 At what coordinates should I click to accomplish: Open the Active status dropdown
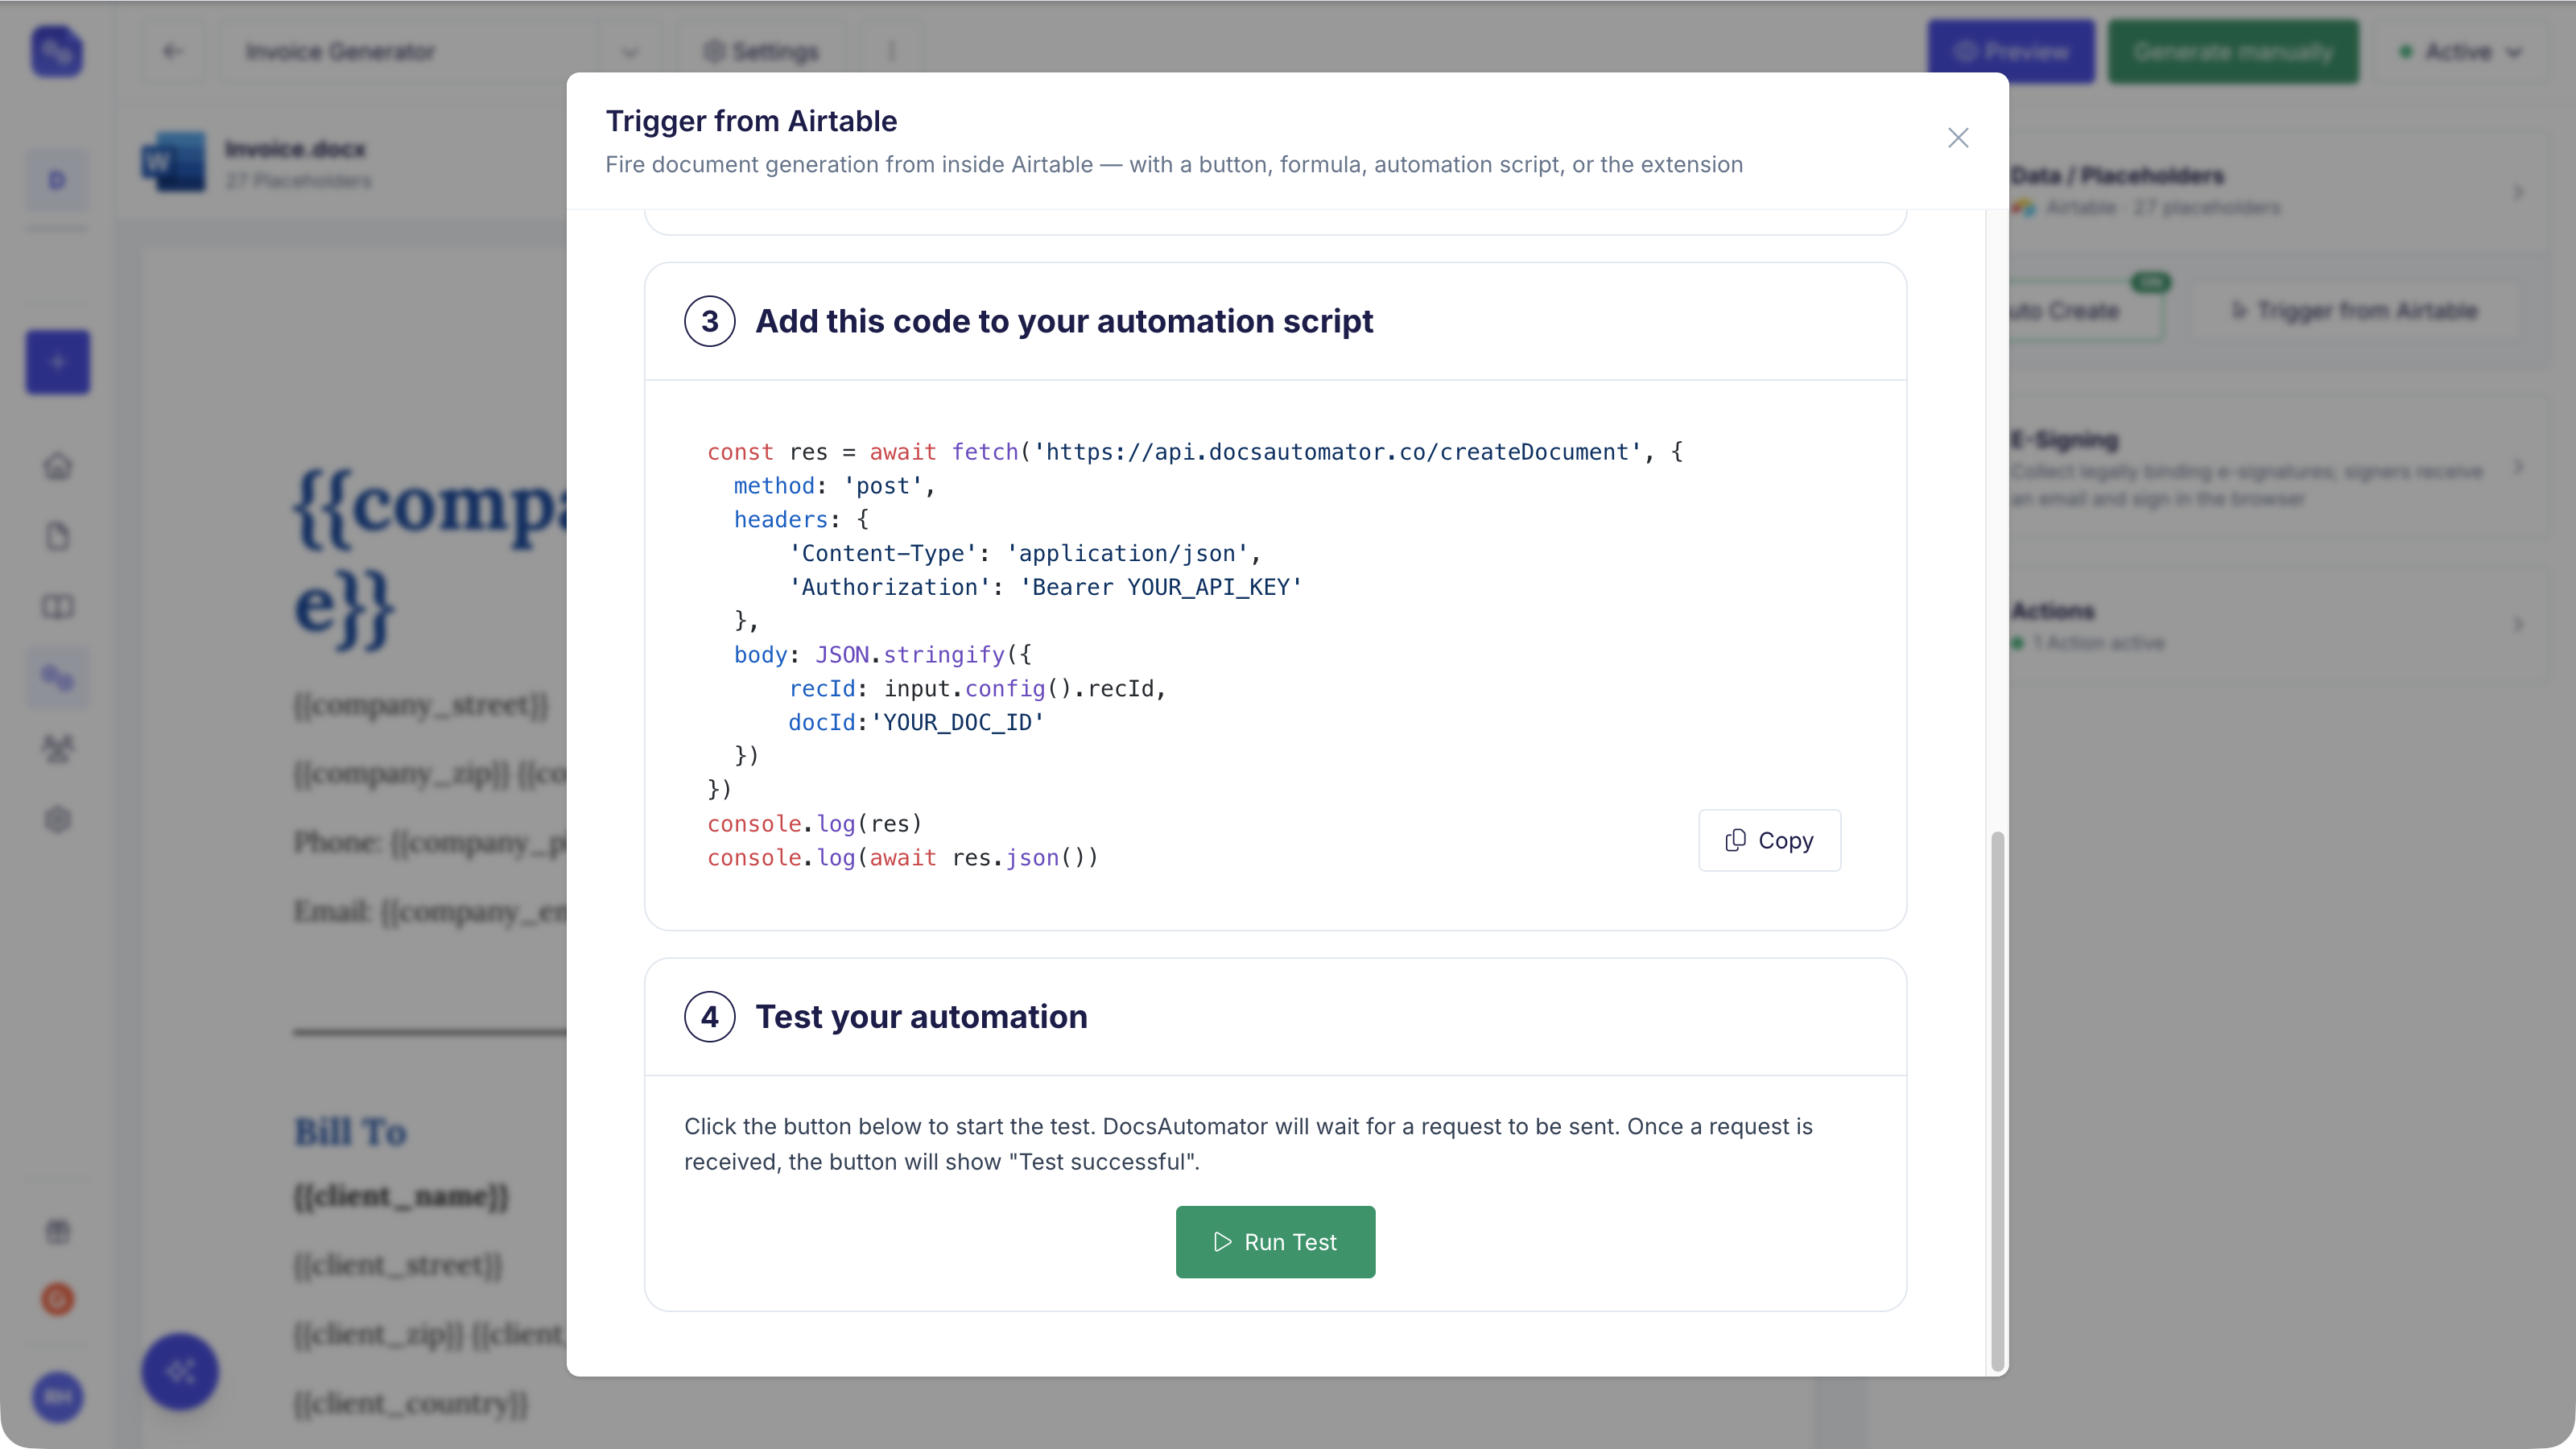[2461, 52]
